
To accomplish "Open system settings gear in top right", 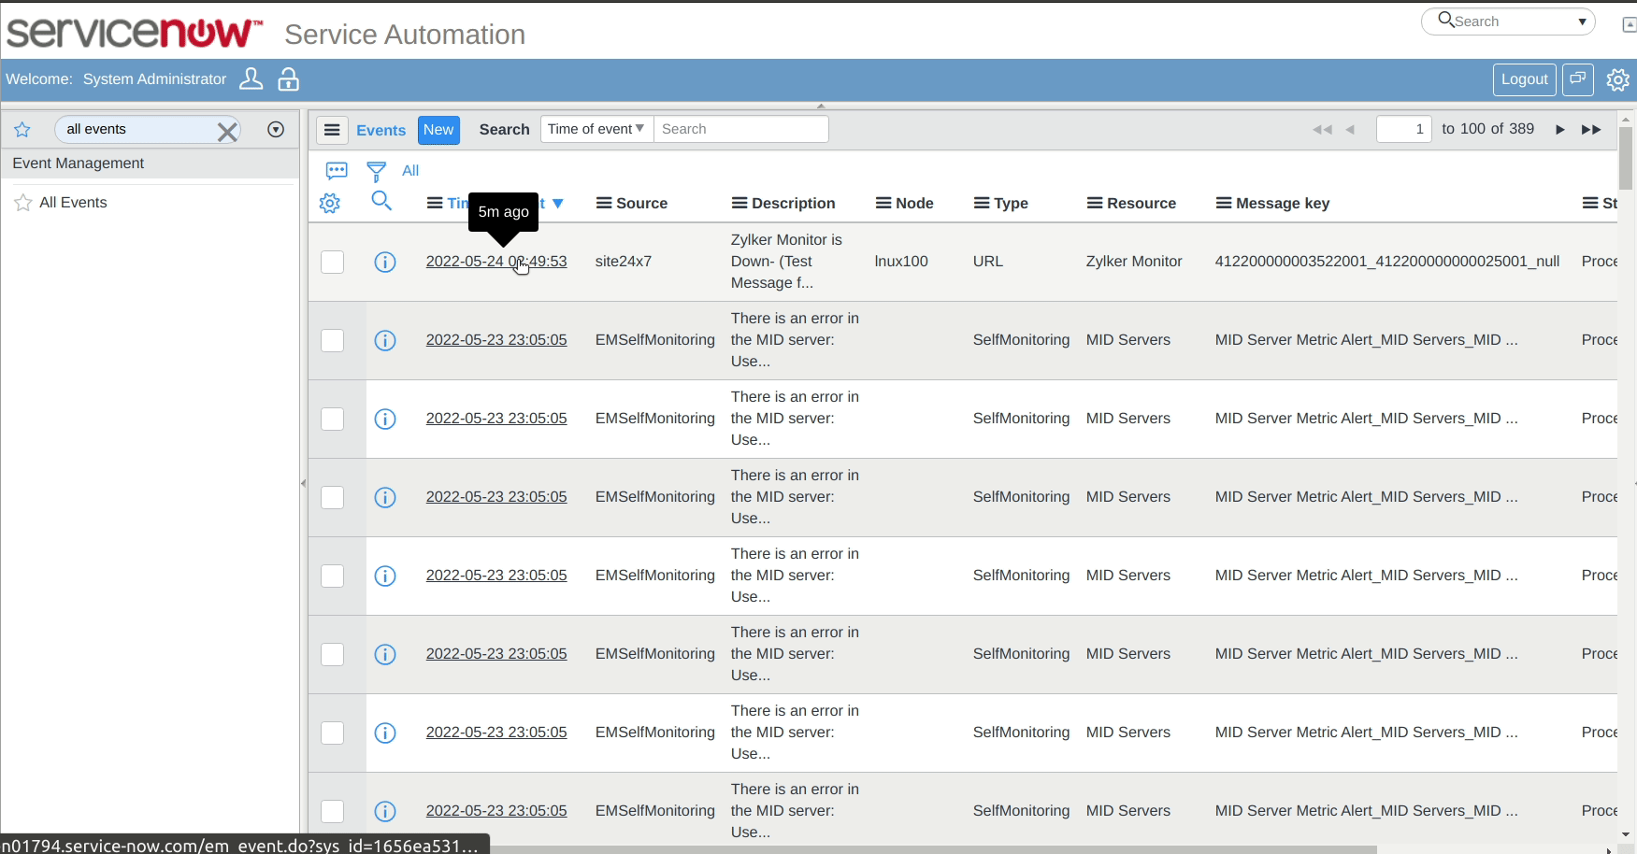I will [1618, 79].
